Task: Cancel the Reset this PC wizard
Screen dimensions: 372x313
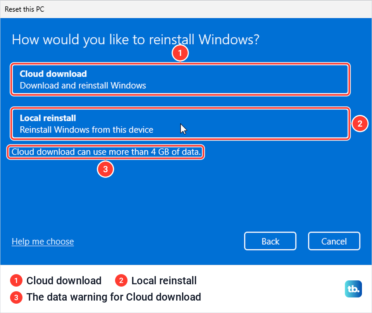Action: point(334,241)
